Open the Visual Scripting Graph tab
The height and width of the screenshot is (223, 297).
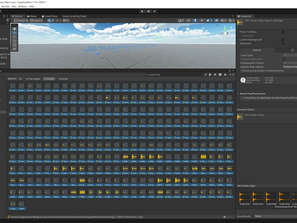tap(75, 16)
